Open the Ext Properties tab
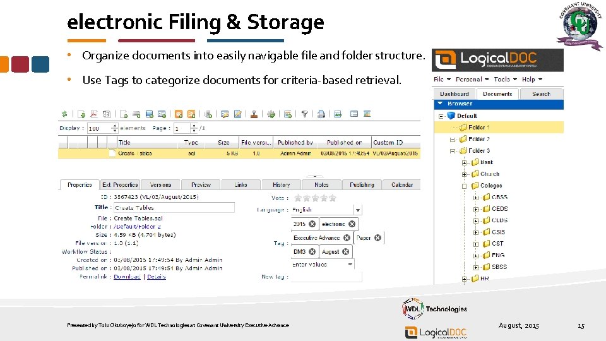606x341 pixels. tap(120, 185)
